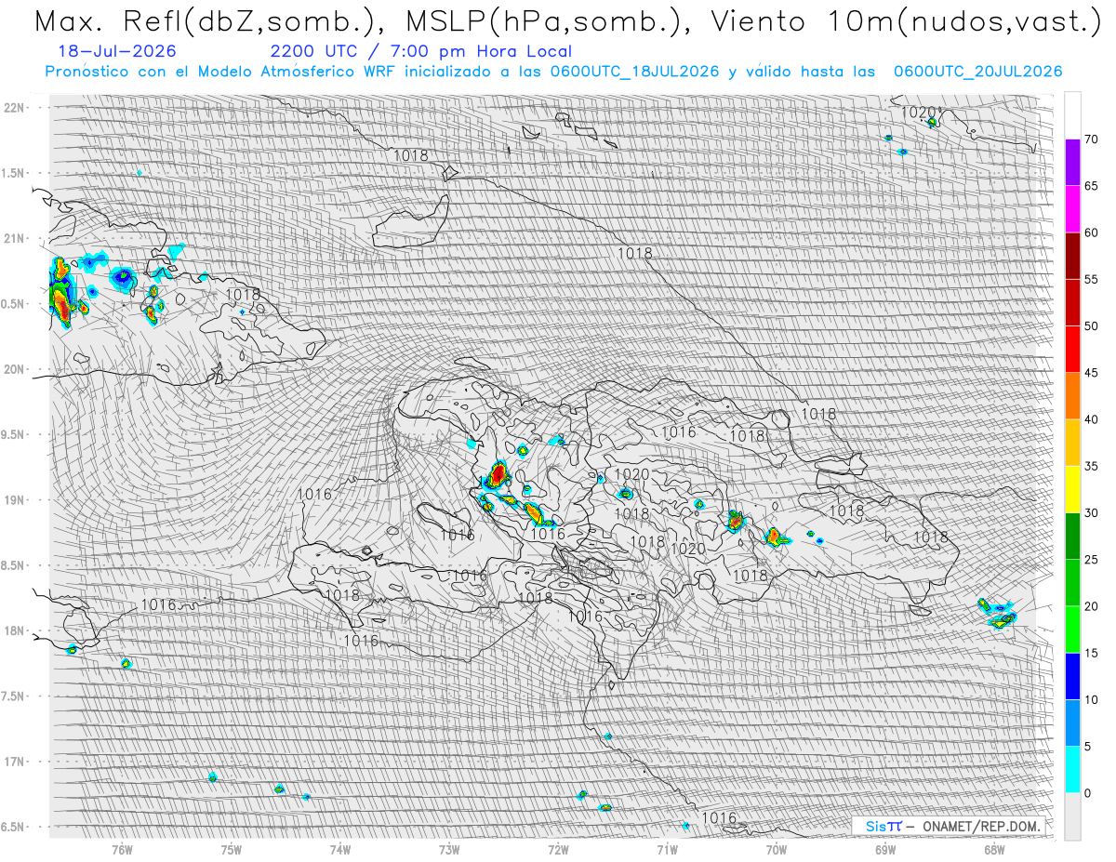Click the intense reflectivity cell at the map's far-left edge
Screen dimensions: 1116x862
[x=60, y=294]
